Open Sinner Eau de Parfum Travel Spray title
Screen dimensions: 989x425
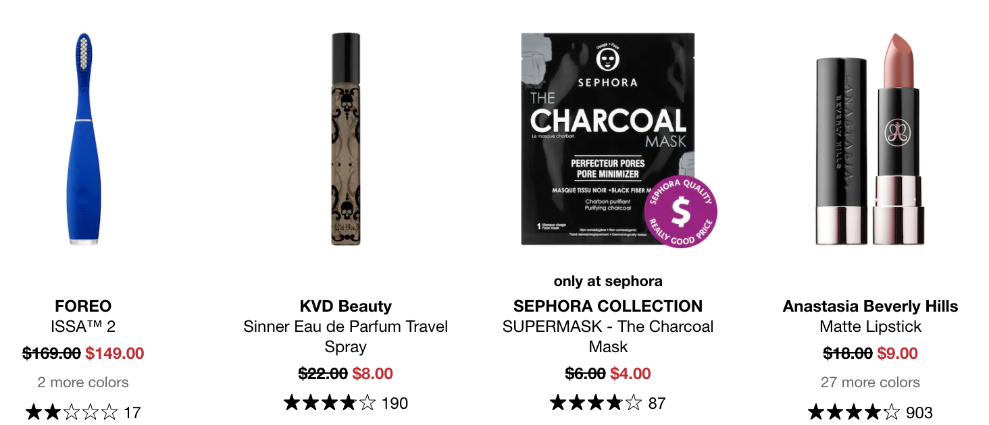[x=346, y=337]
